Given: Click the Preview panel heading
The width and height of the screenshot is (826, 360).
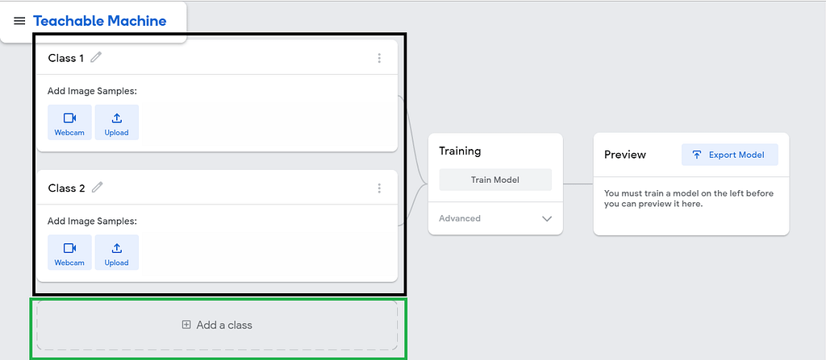Looking at the screenshot, I should coord(625,155).
